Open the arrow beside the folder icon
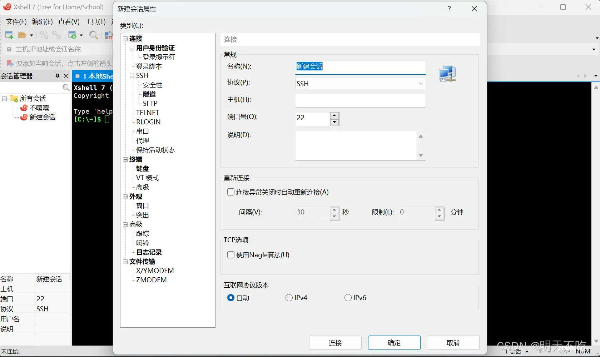The image size is (600, 357). tap(31, 35)
